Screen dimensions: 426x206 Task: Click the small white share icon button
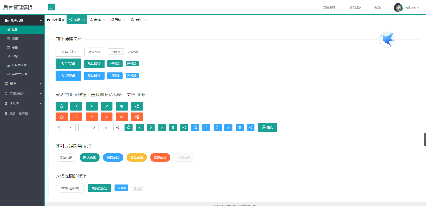click(x=118, y=127)
